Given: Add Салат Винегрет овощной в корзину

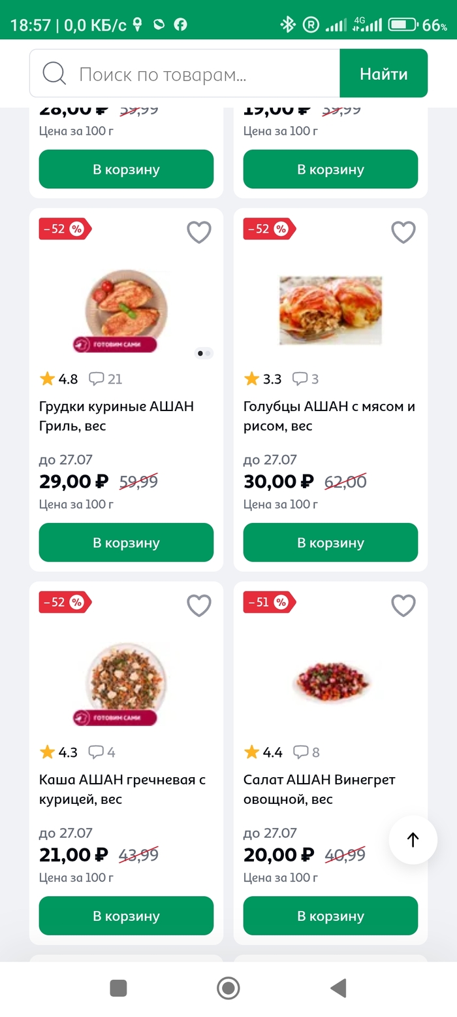Looking at the screenshot, I should coord(330,916).
